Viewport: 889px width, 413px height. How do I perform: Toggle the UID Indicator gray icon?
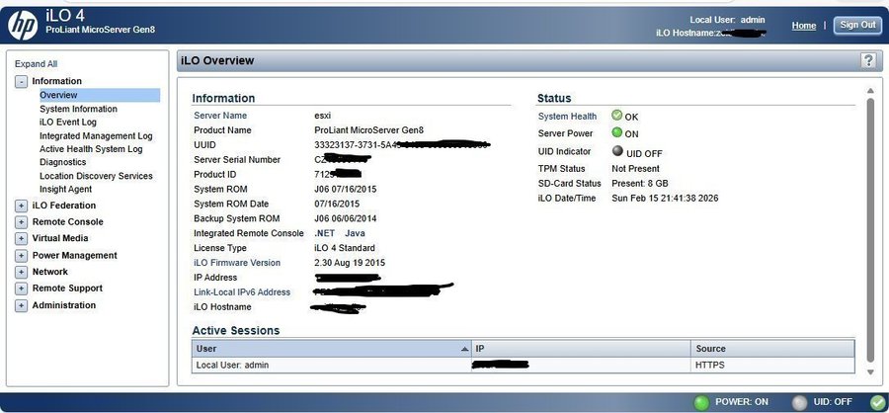[617, 151]
